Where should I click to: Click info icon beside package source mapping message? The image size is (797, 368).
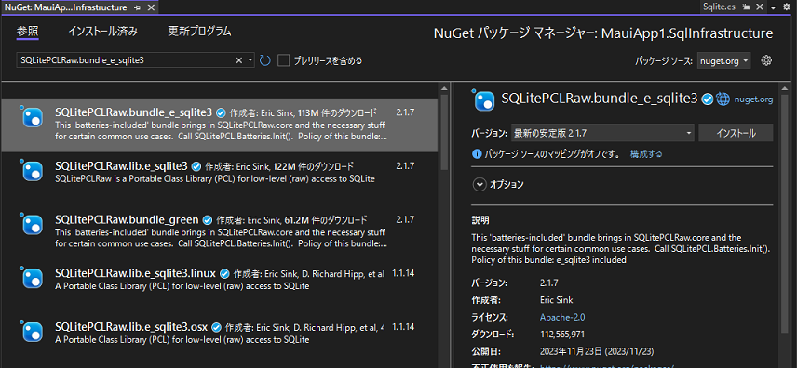pos(477,154)
